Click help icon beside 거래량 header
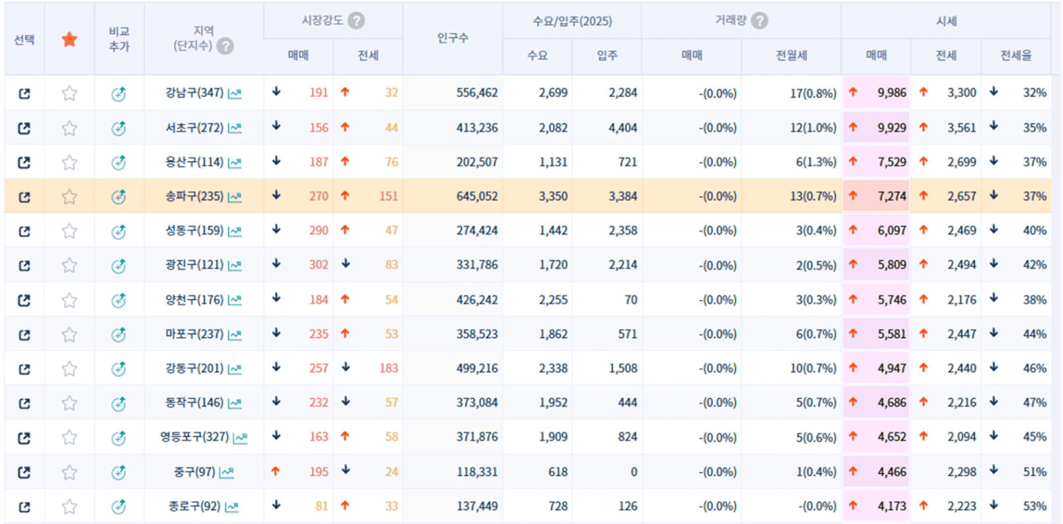 tap(760, 21)
